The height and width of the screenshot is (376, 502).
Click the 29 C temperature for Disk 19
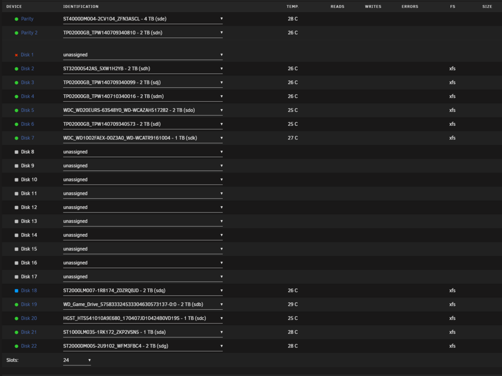[293, 304]
